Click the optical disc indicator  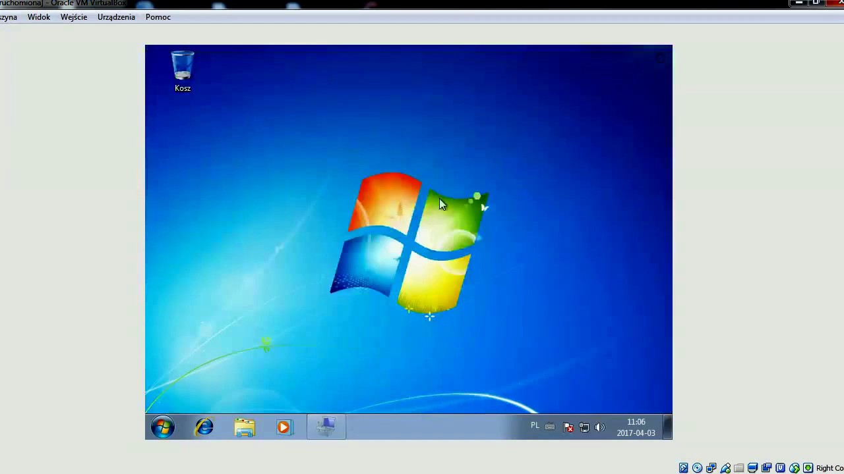[x=698, y=468]
